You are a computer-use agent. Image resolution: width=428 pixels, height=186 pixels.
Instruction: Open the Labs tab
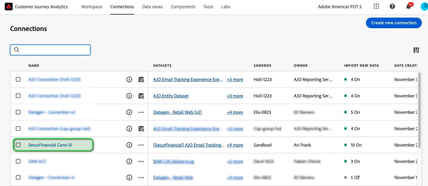tap(226, 7)
